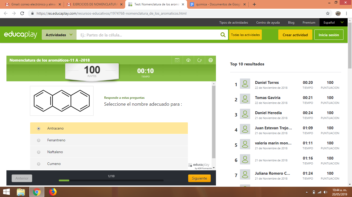Open Windows Start menu

[6, 192]
